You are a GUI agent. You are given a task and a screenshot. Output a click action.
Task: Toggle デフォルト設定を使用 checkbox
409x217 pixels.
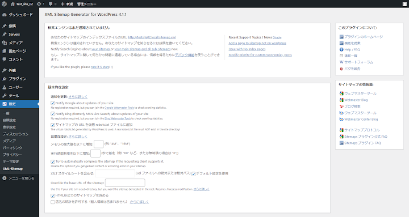click(194, 174)
